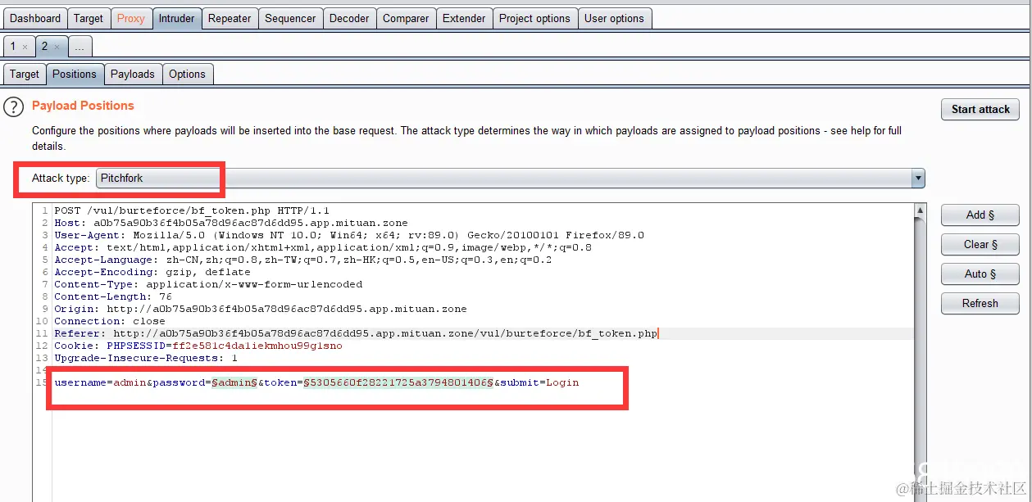Open the Payload Positions help icon
Viewport: 1032px width, 502px height.
(x=13, y=106)
